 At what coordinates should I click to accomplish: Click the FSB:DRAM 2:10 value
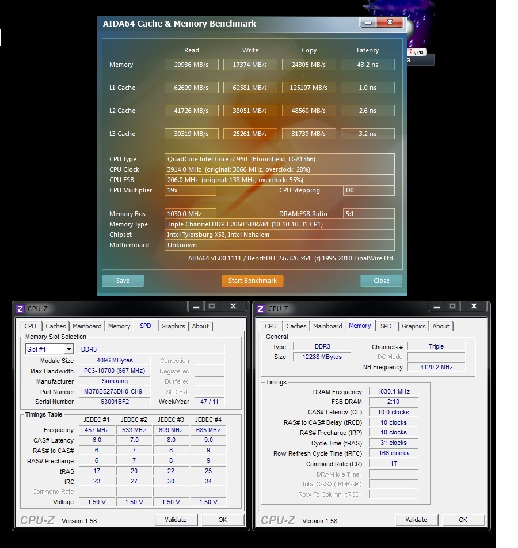[393, 402]
